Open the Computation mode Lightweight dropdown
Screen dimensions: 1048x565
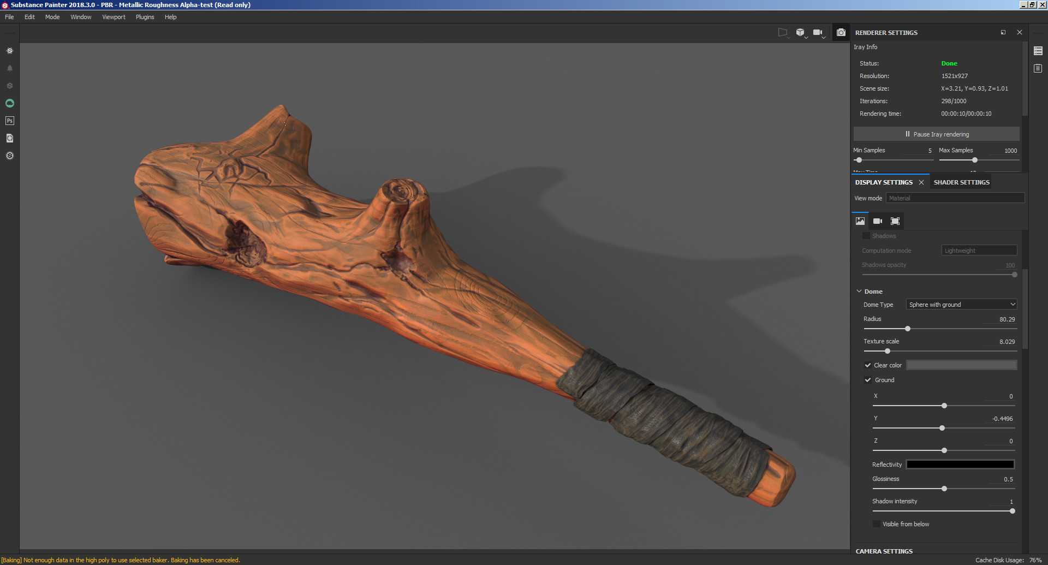979,250
